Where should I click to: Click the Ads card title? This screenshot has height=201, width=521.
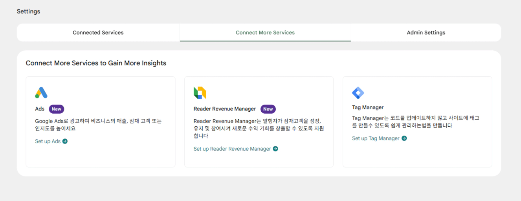pyautogui.click(x=40, y=109)
